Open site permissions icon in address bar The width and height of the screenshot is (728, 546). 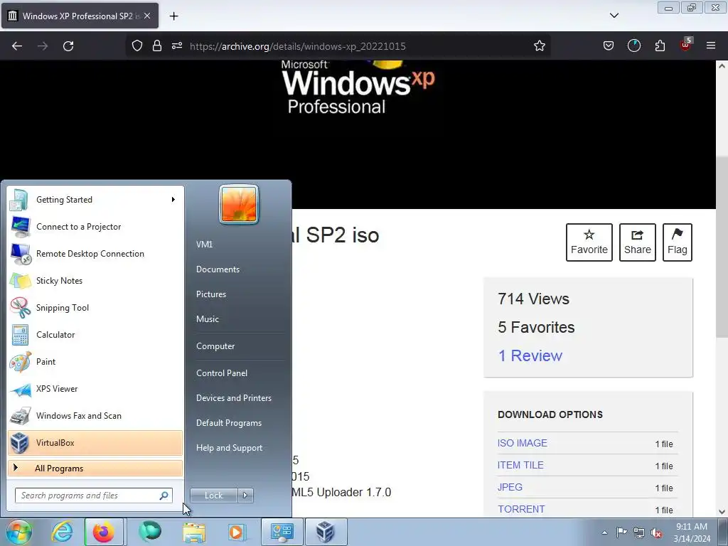click(x=177, y=45)
